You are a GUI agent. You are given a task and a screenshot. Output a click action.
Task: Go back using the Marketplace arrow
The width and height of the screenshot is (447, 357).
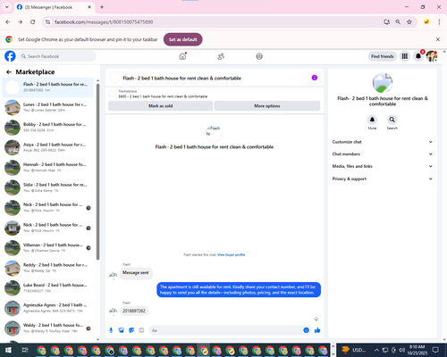pyautogui.click(x=9, y=72)
